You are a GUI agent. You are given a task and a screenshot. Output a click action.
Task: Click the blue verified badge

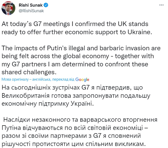tap(45, 5)
